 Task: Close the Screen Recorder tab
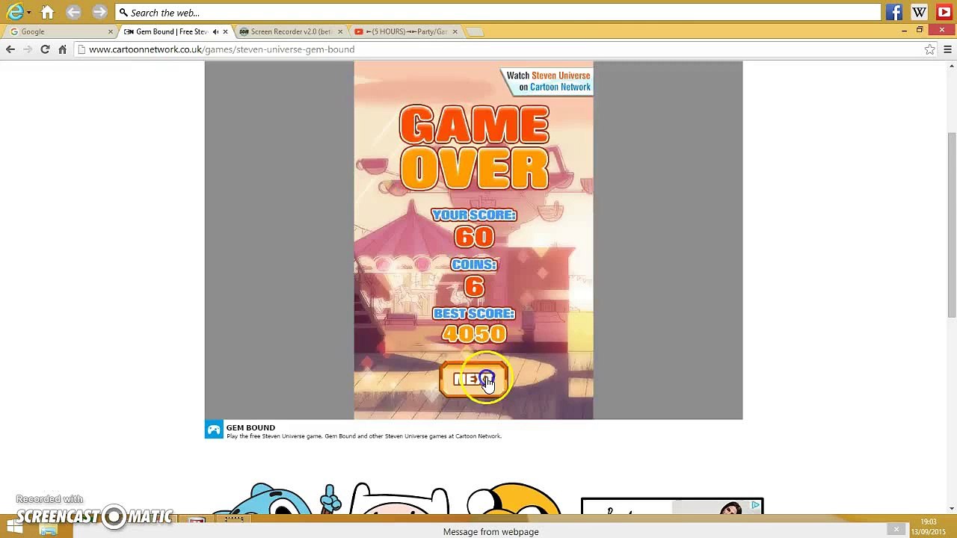[340, 31]
